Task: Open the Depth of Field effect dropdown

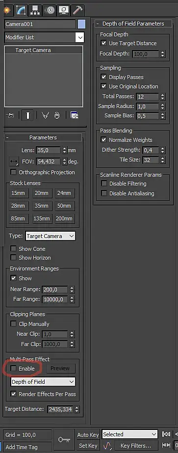Action: point(43,382)
